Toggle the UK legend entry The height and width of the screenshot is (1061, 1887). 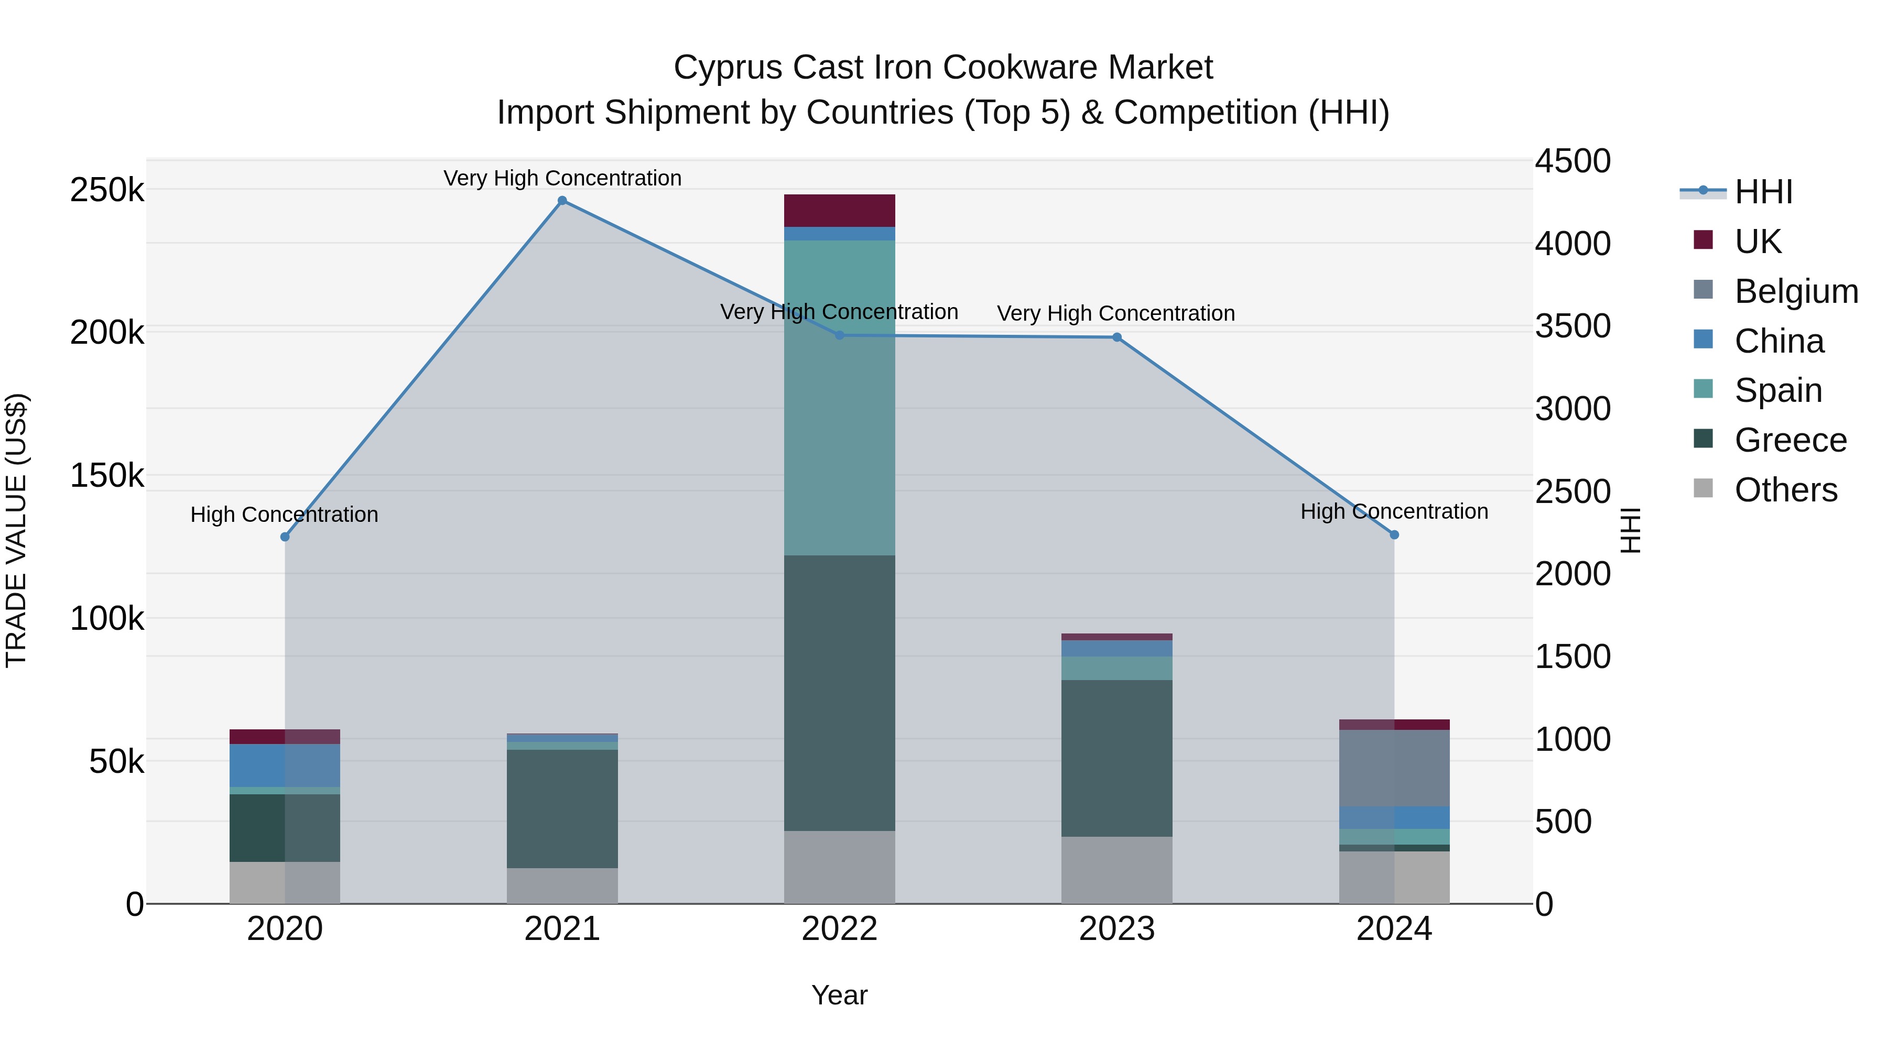1738,241
